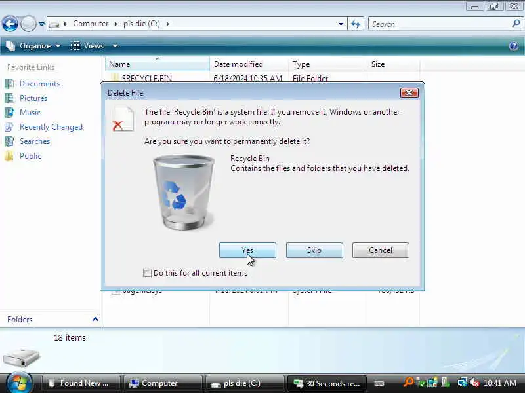
Task: Expand the Views dropdown arrow
Action: click(x=115, y=46)
